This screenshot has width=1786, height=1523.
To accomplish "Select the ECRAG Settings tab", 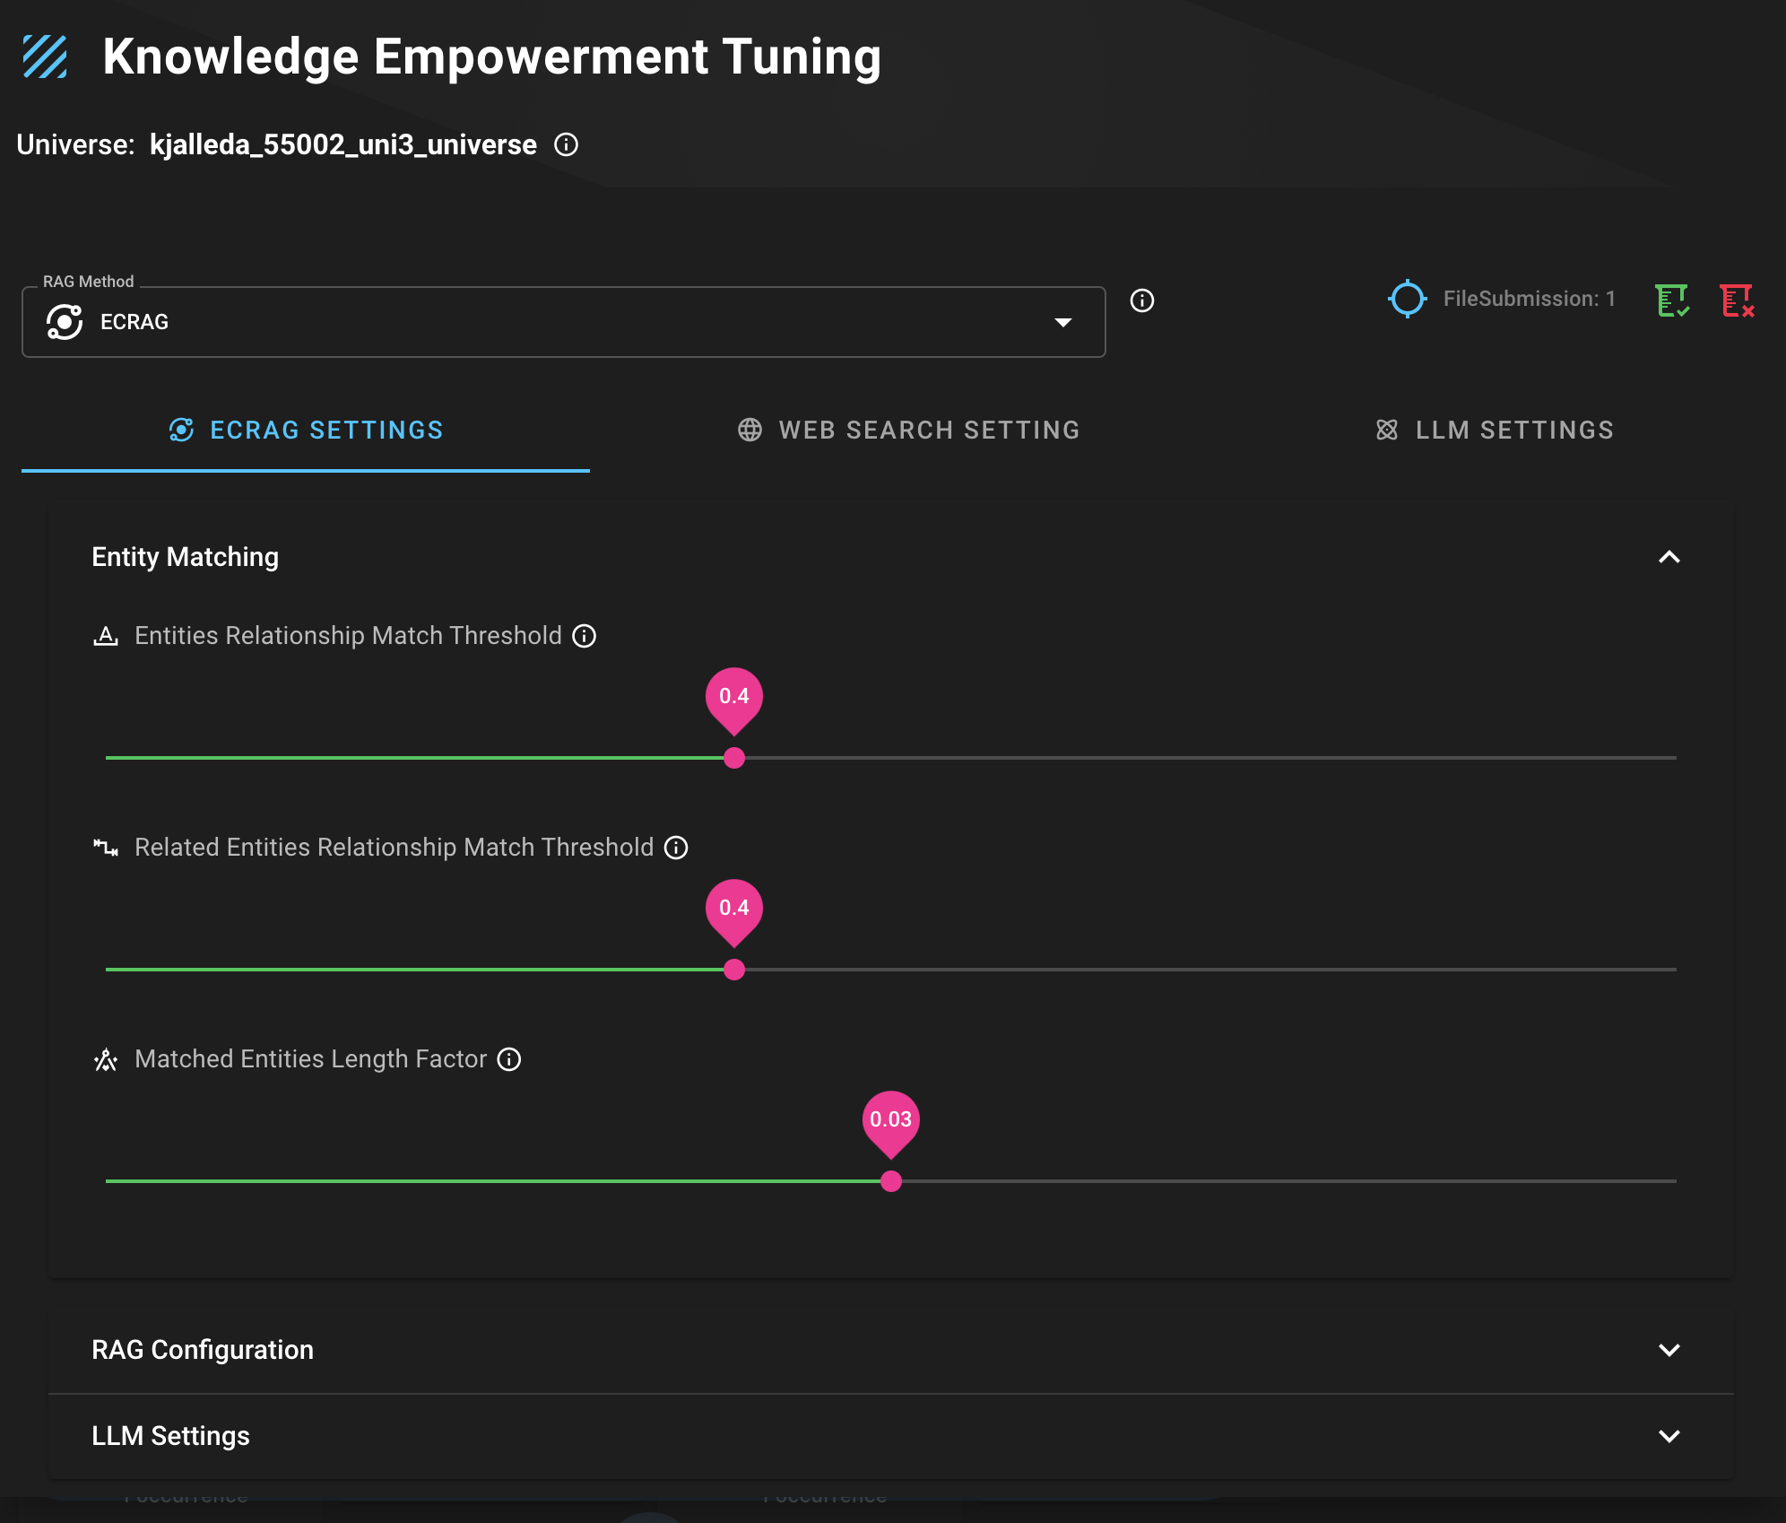I will [306, 431].
